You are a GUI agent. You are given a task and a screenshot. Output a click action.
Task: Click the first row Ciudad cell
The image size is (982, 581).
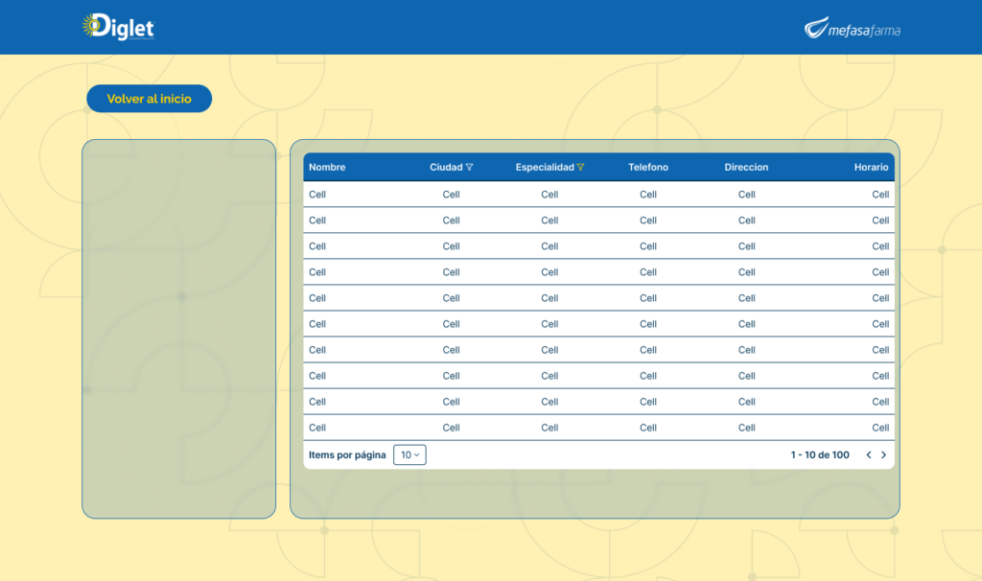coord(451,195)
